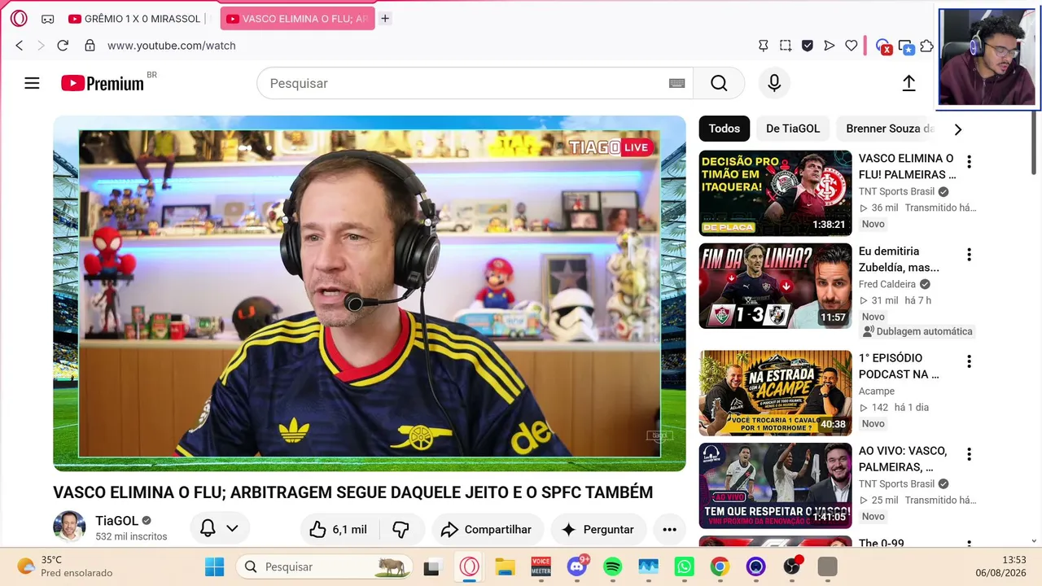Open Task View on the taskbar
Screen dimensions: 1042x586
pyautogui.click(x=432, y=566)
